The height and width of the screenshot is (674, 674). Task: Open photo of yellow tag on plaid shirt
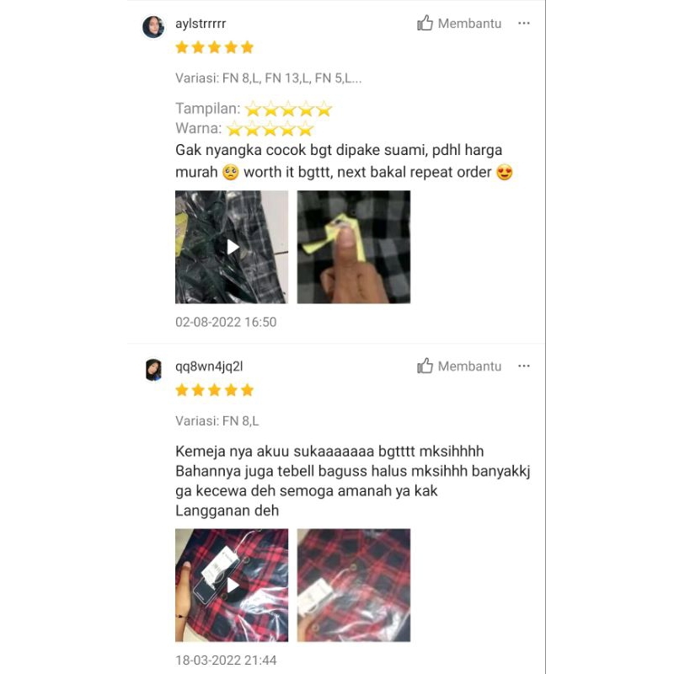(x=353, y=247)
